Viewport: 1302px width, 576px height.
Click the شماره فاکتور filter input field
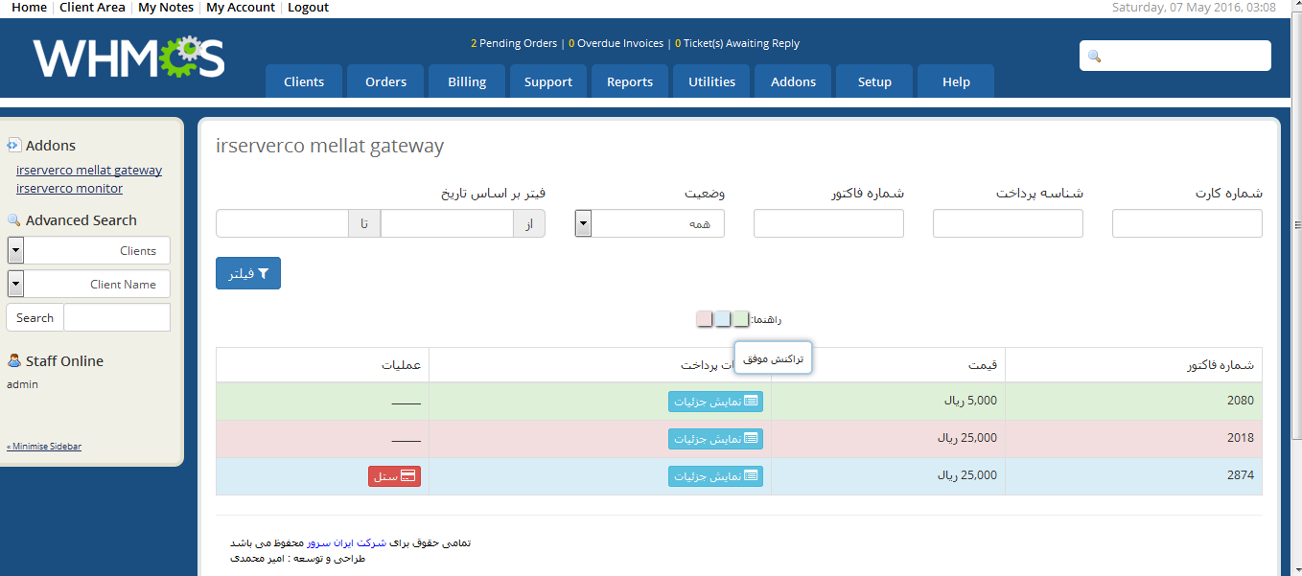coord(828,223)
